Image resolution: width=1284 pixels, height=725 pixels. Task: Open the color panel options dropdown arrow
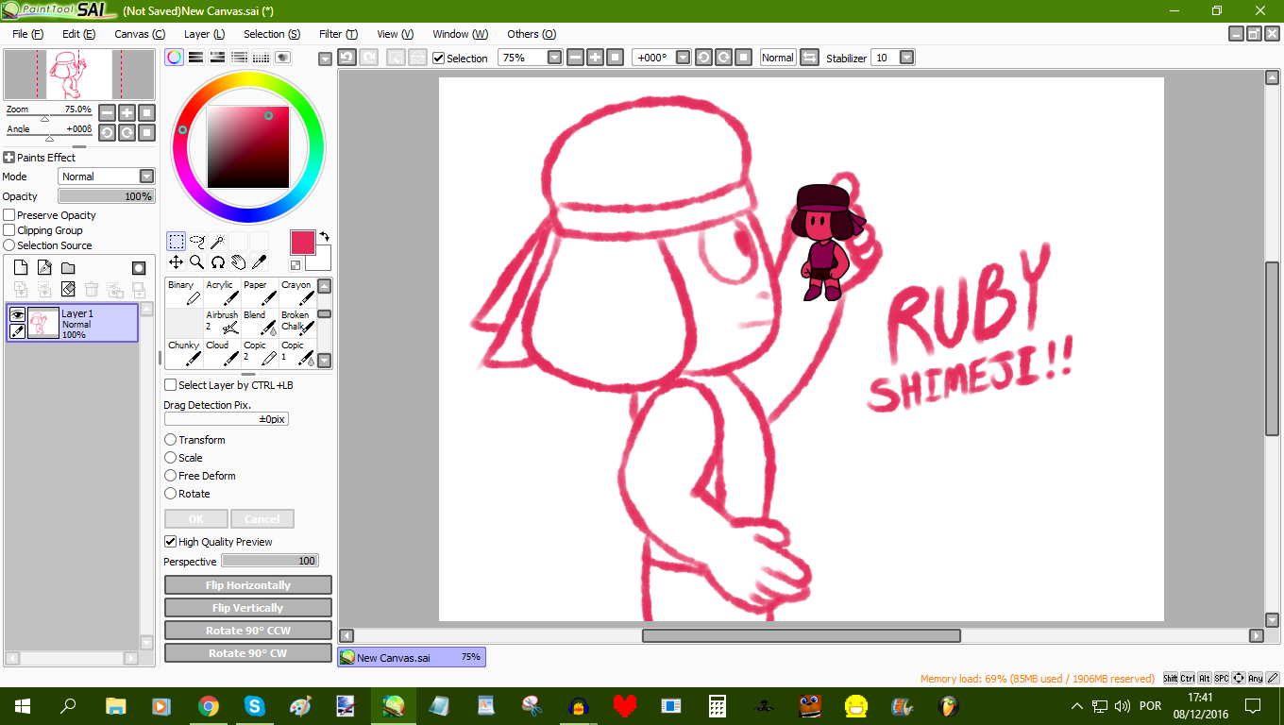(x=325, y=59)
